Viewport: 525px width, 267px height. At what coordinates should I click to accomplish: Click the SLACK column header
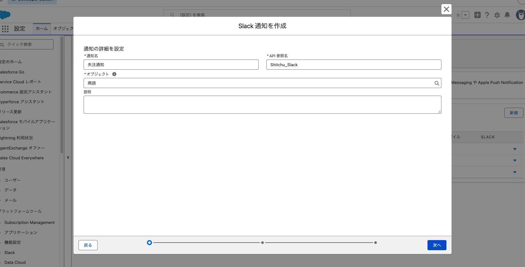pyautogui.click(x=488, y=137)
